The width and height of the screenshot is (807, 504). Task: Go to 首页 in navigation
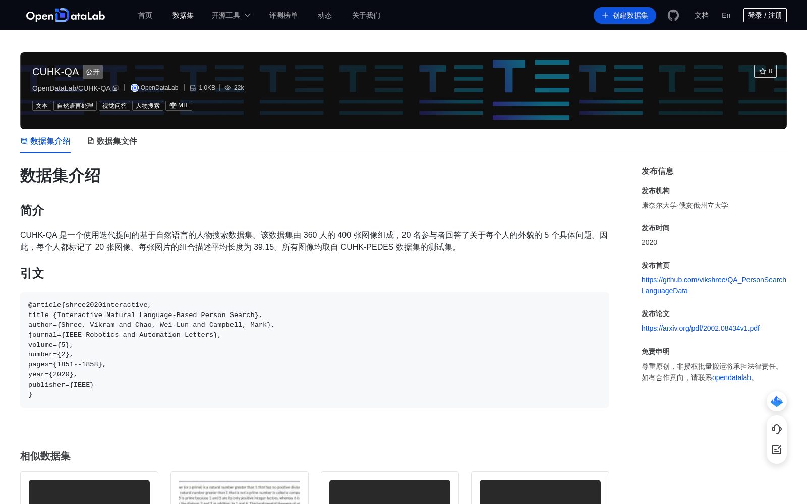pos(145,15)
